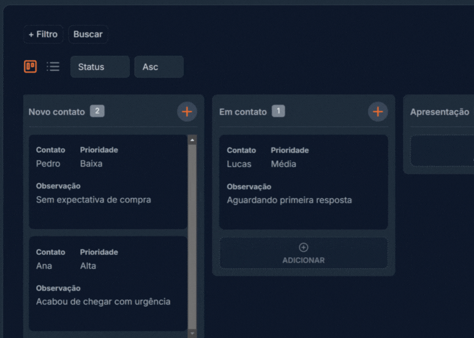
Task: Switch to list view
Action: click(53, 67)
